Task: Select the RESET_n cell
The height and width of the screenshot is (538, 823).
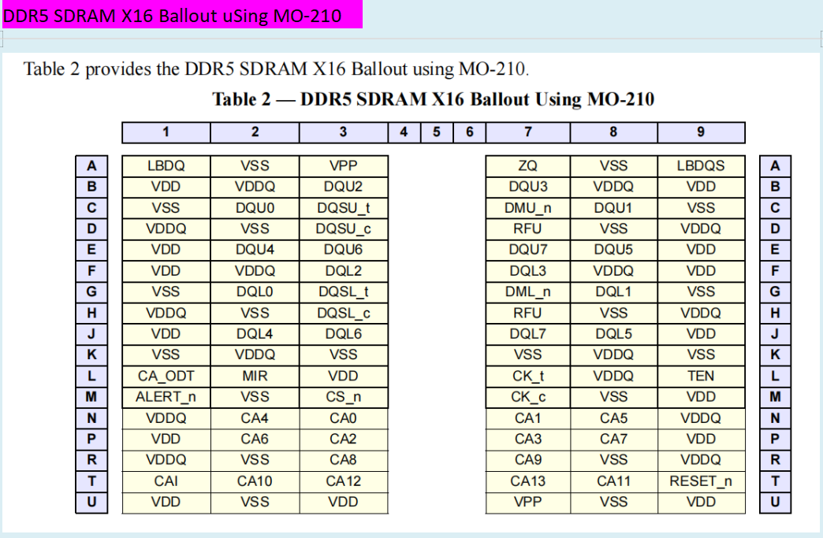Action: 701,480
